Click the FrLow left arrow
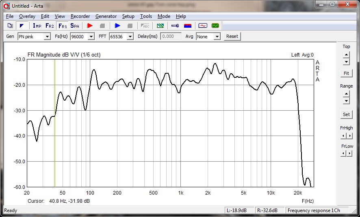 click(x=343, y=153)
